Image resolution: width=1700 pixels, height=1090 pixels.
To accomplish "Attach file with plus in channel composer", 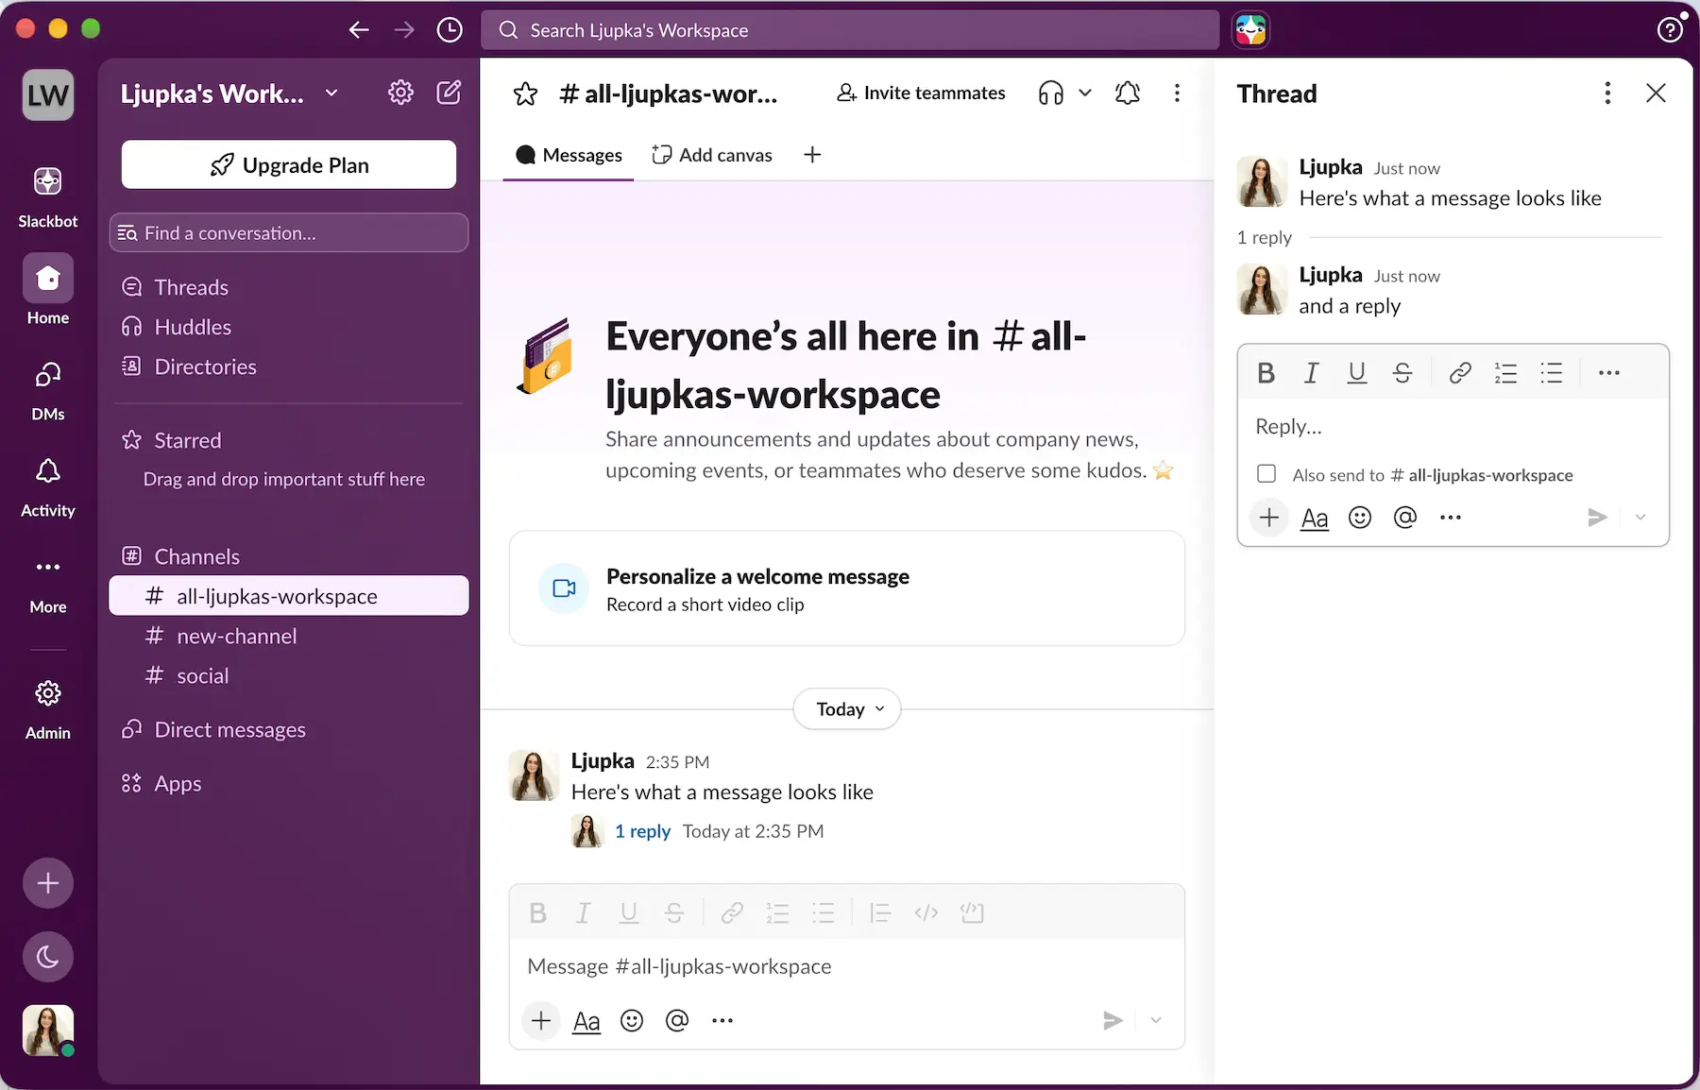I will point(541,1020).
